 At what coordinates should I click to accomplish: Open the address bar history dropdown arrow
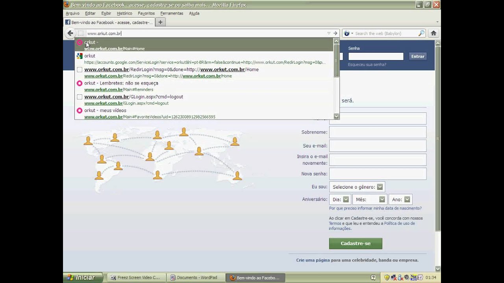(x=329, y=33)
